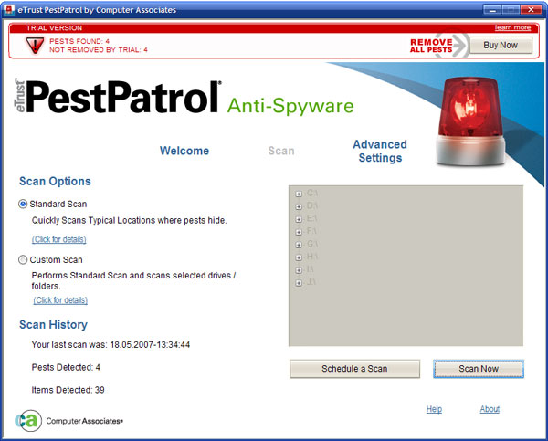Expand the F:\ drive node
548x441 pixels.
point(299,232)
